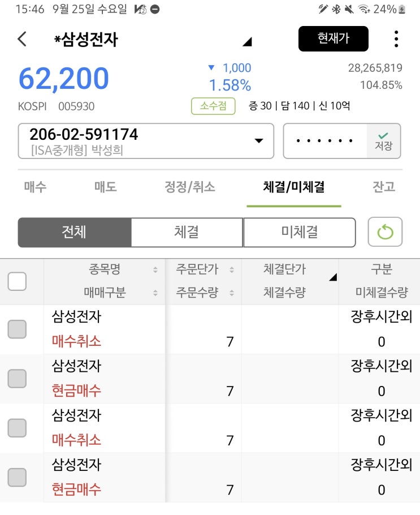Tap the account password input field
Screen dimensions: 420x515
[x=325, y=141]
